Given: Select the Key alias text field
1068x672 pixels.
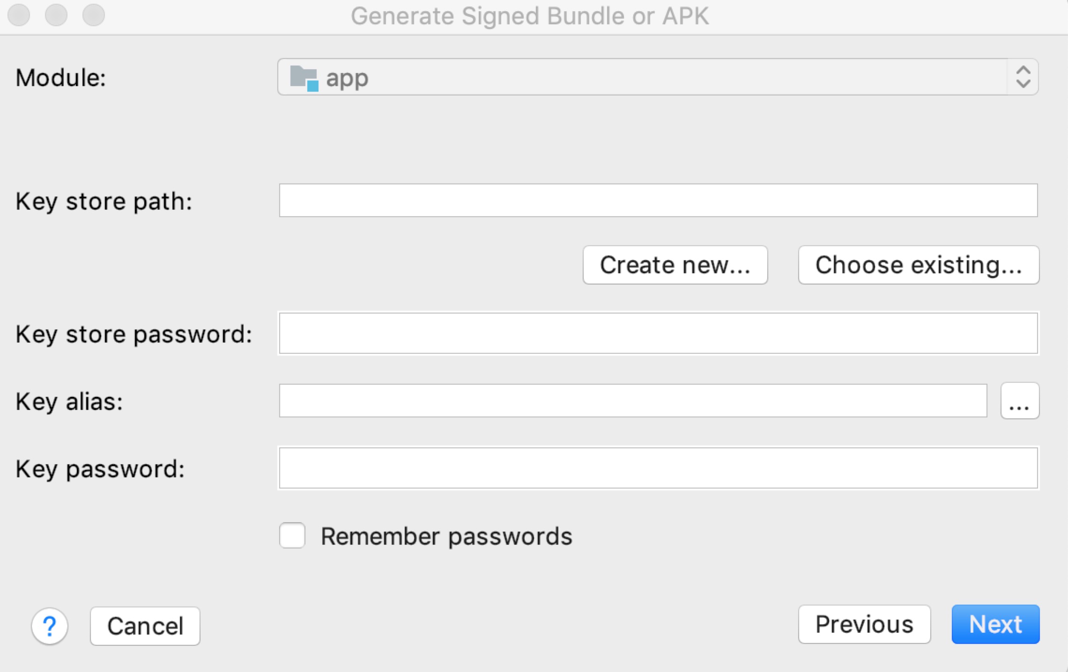Looking at the screenshot, I should tap(632, 401).
